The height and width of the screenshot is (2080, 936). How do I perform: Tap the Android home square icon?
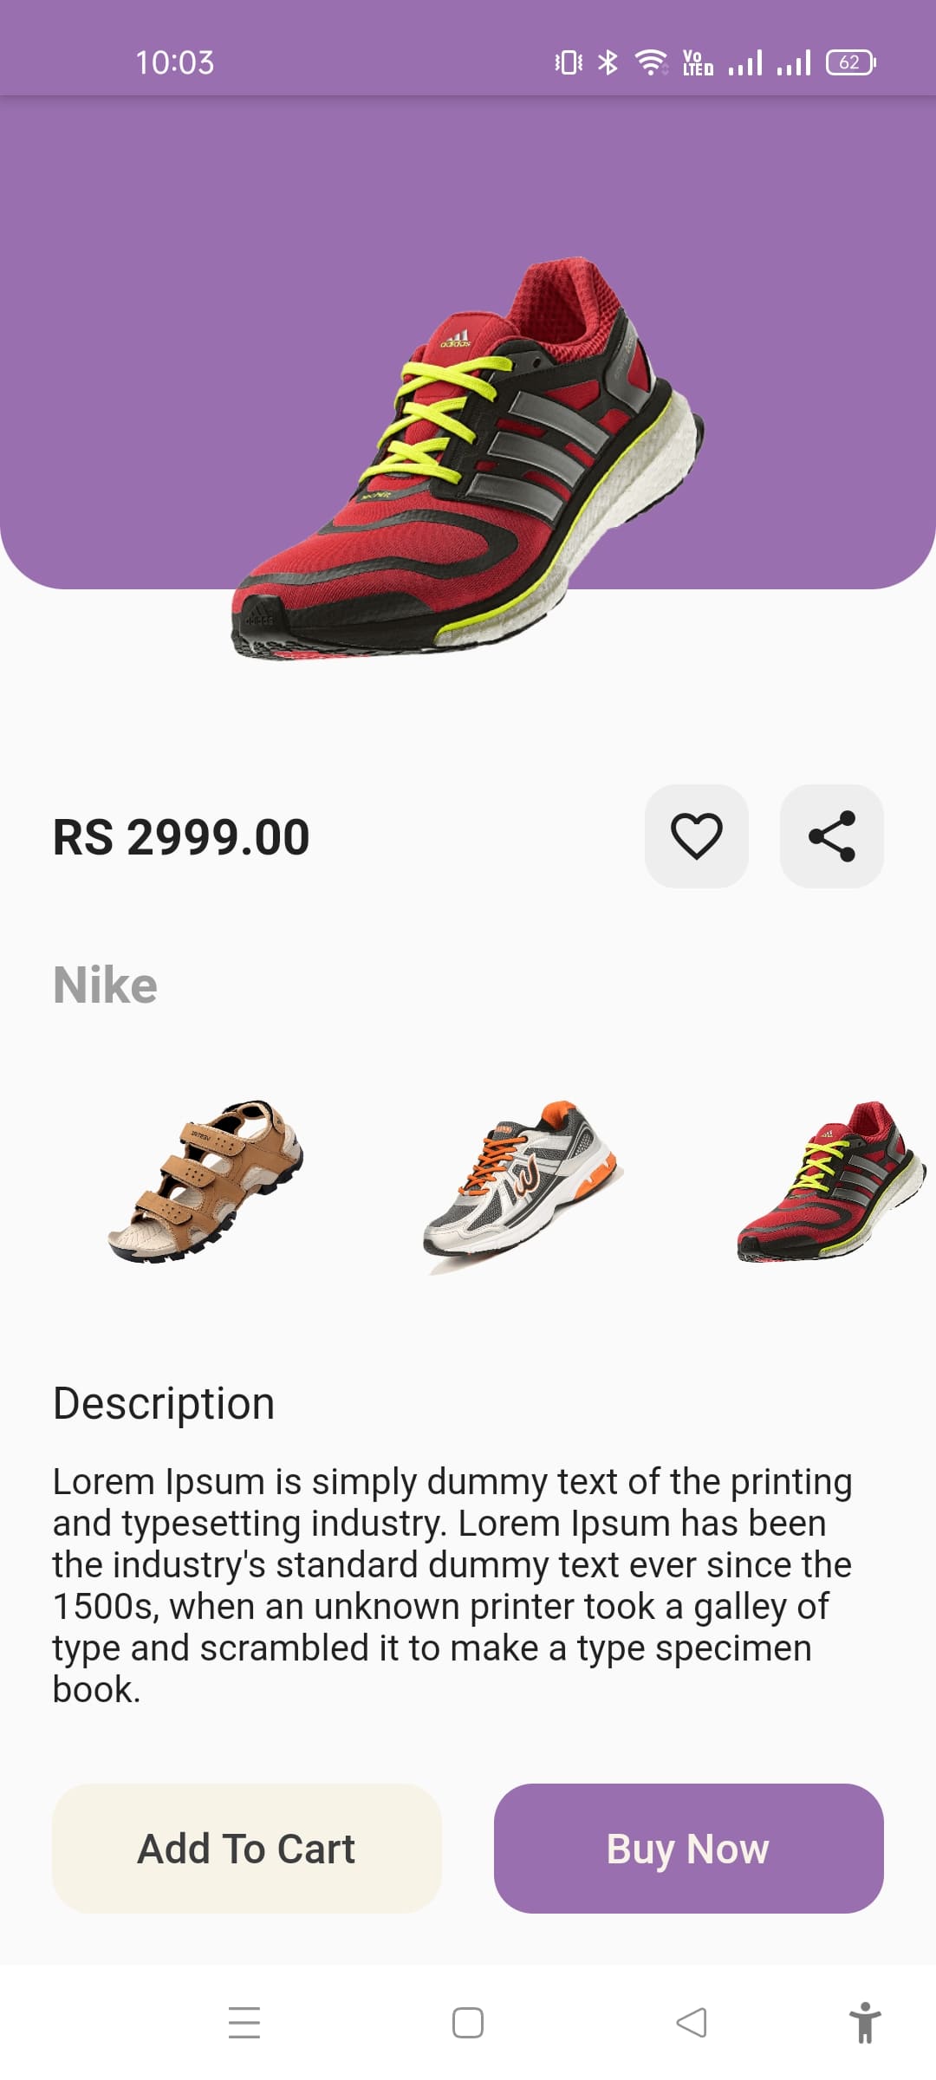tap(468, 2023)
